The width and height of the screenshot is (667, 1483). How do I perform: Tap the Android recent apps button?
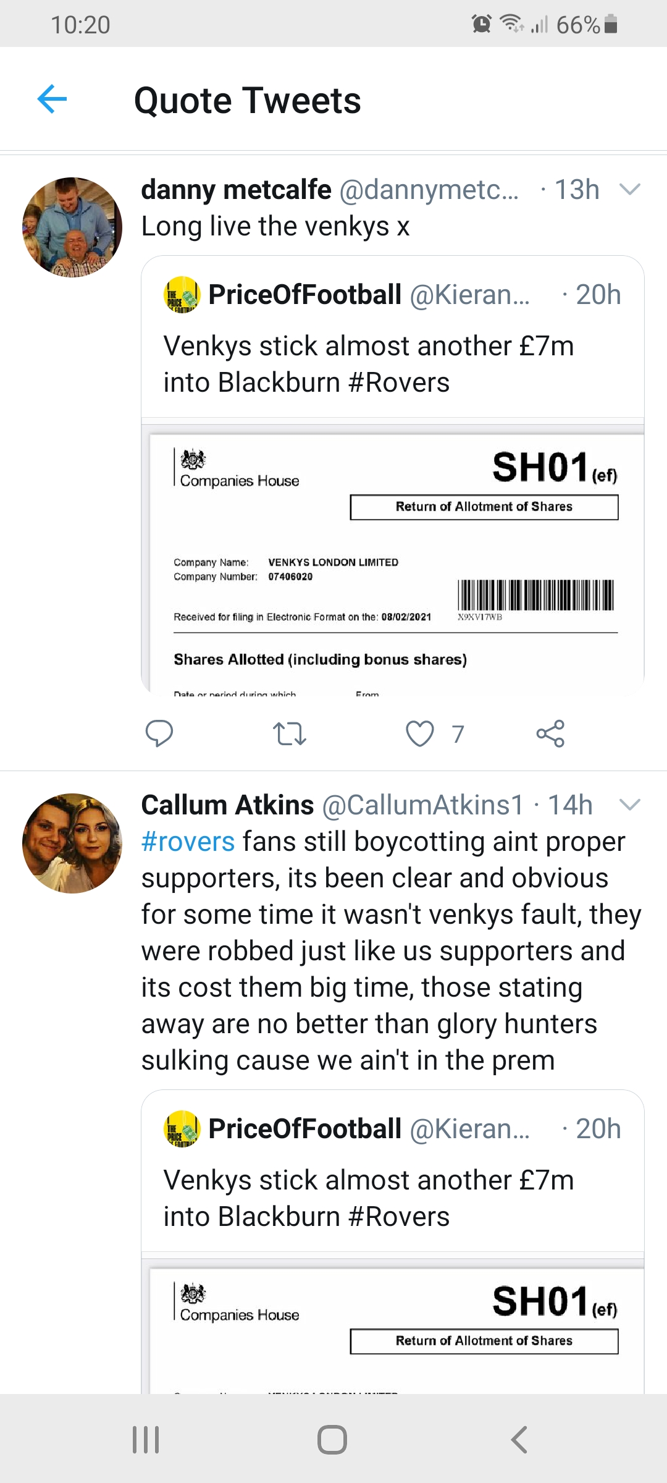click(x=146, y=1440)
